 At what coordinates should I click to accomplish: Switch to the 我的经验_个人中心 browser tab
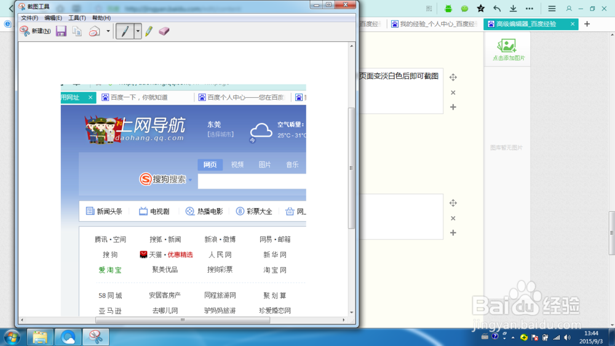tap(434, 24)
